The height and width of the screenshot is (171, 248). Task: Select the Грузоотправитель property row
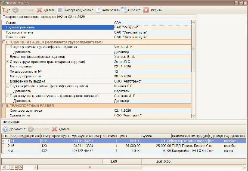[x=96, y=27]
